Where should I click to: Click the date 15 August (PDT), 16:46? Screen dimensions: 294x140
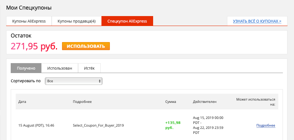click(36, 125)
